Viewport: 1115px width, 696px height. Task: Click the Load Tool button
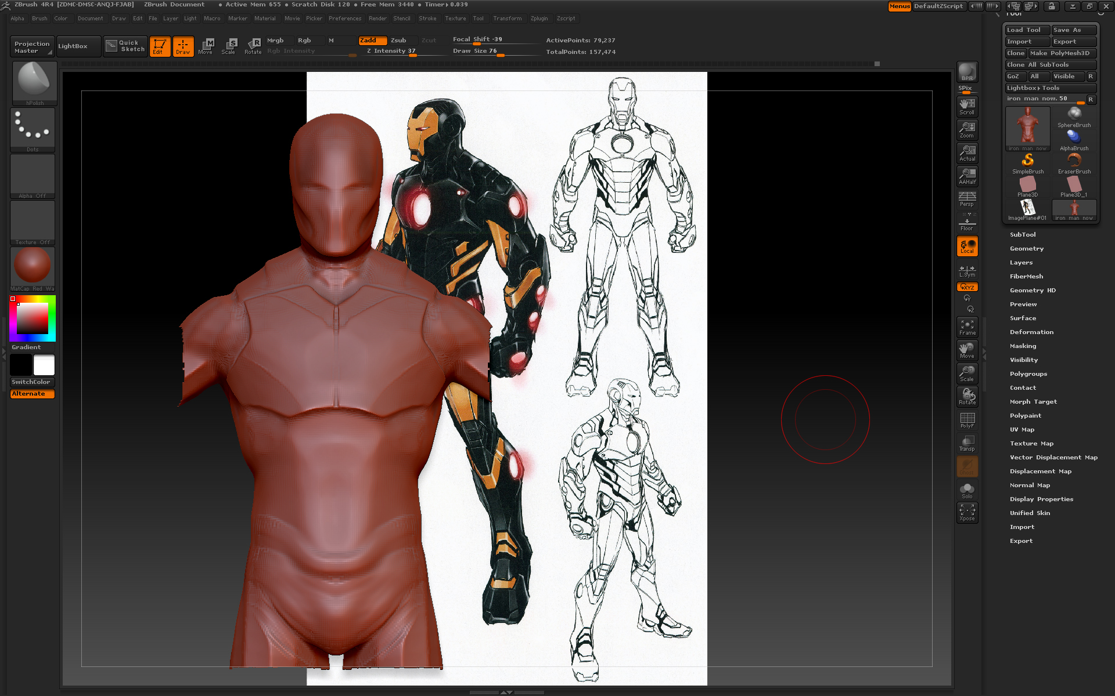[x=1027, y=30]
